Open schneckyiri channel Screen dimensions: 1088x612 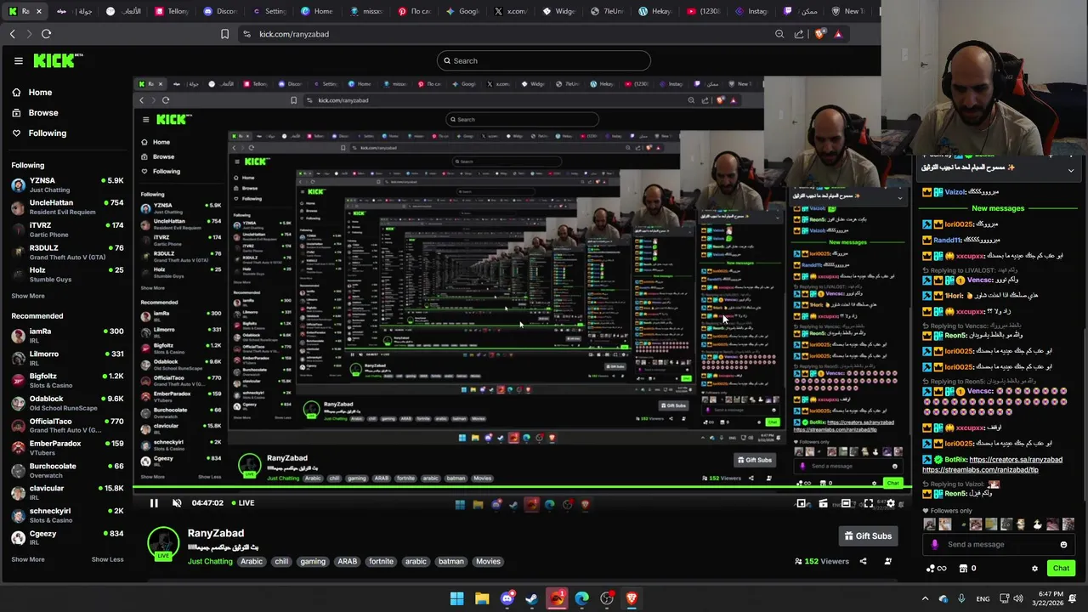tap(67, 515)
